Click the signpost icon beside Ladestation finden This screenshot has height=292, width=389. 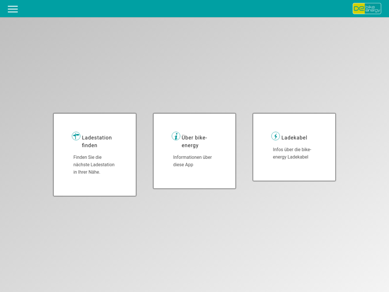(x=76, y=136)
